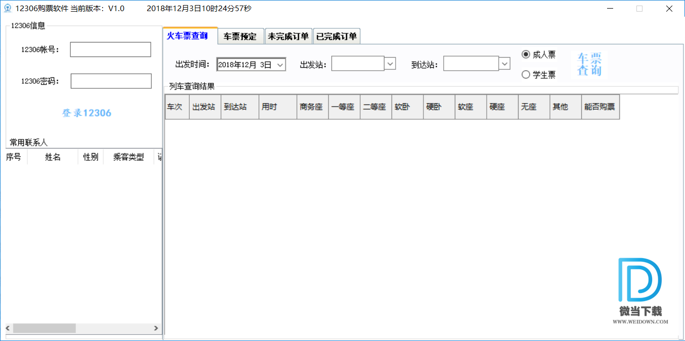
Task: Click the 出发站 column header in results
Action: pos(205,107)
